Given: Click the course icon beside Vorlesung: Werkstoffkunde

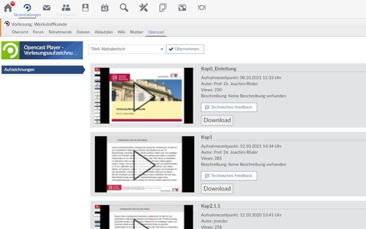Looking at the screenshot, I should [x=7, y=24].
